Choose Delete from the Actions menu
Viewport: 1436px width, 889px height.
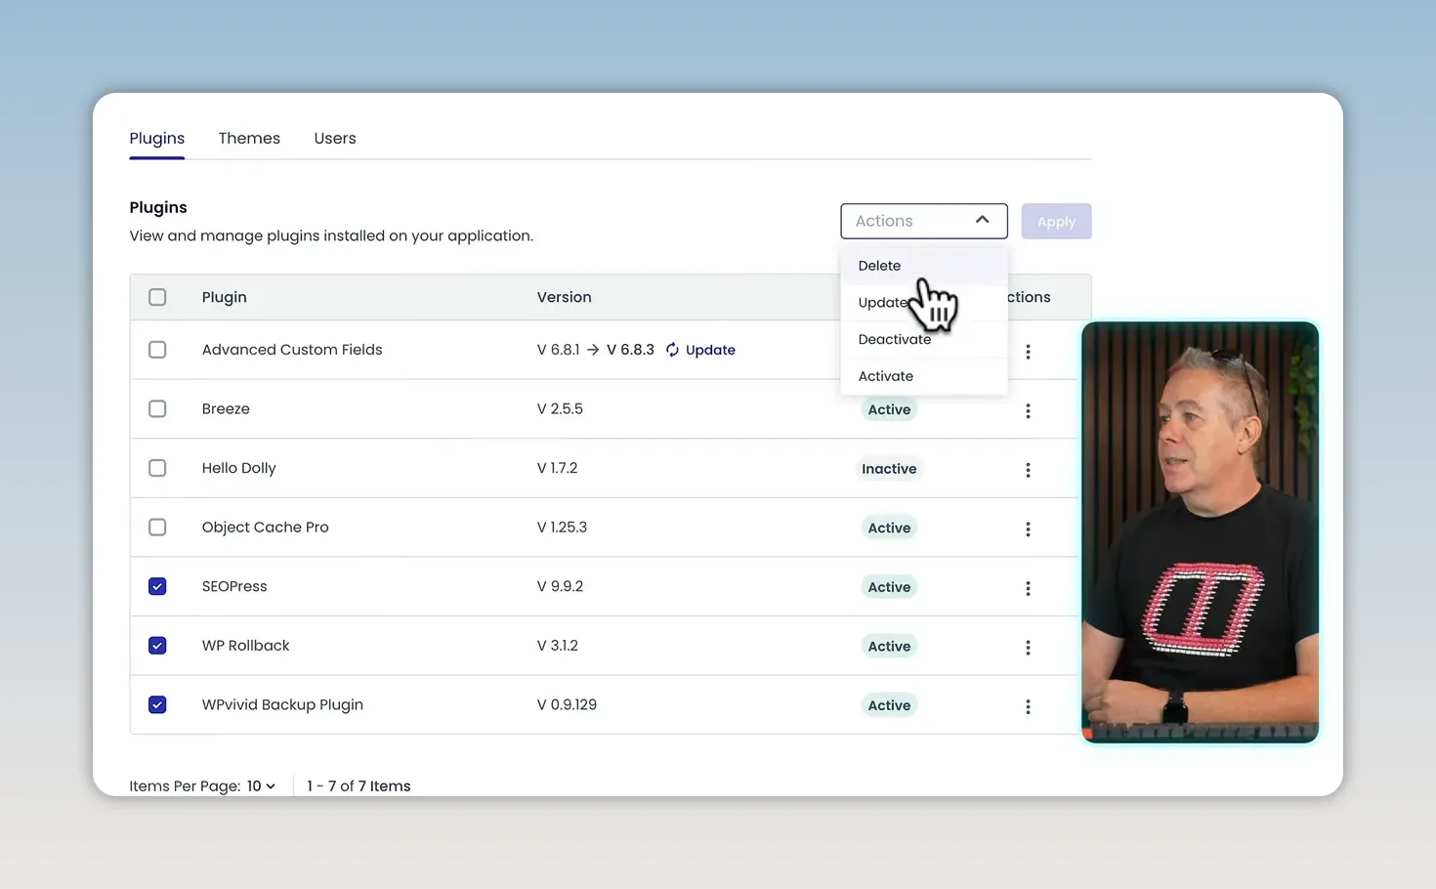pyautogui.click(x=923, y=266)
